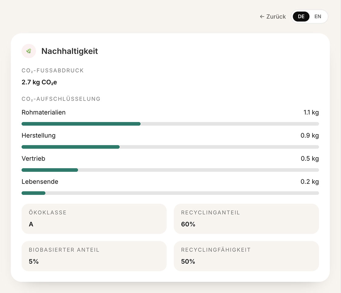Open the Biobasierter Anteil card
341x293 pixels.
(x=94, y=256)
